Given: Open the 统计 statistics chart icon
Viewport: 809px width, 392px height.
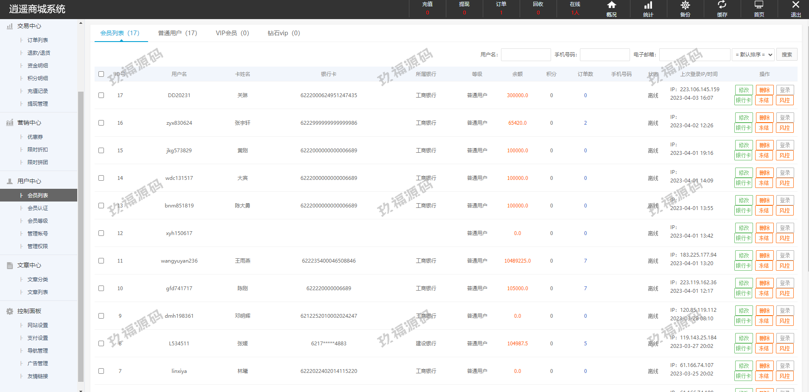Looking at the screenshot, I should (648, 6).
